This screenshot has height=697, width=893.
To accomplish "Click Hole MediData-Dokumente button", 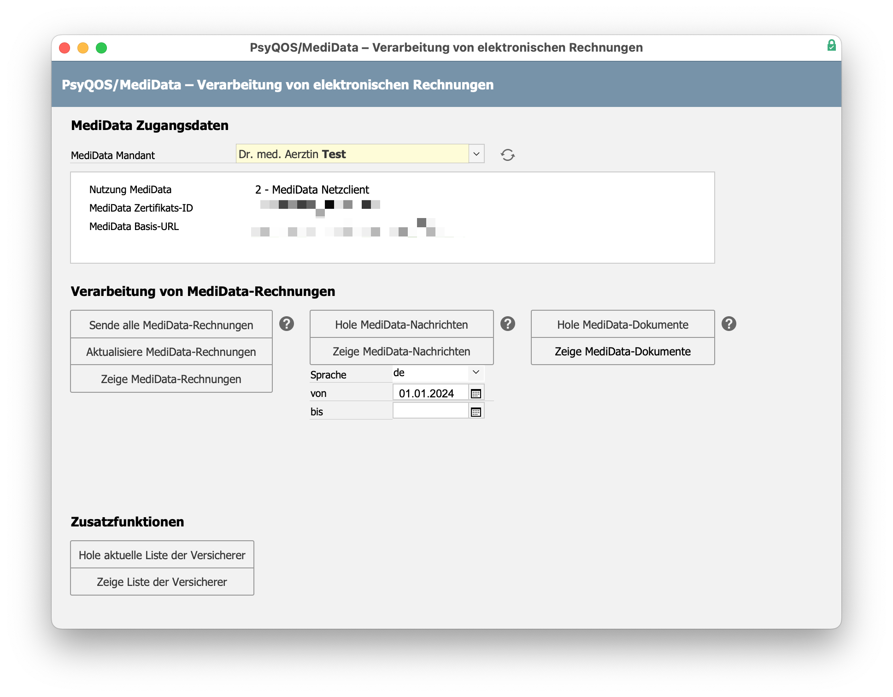I will coord(623,324).
